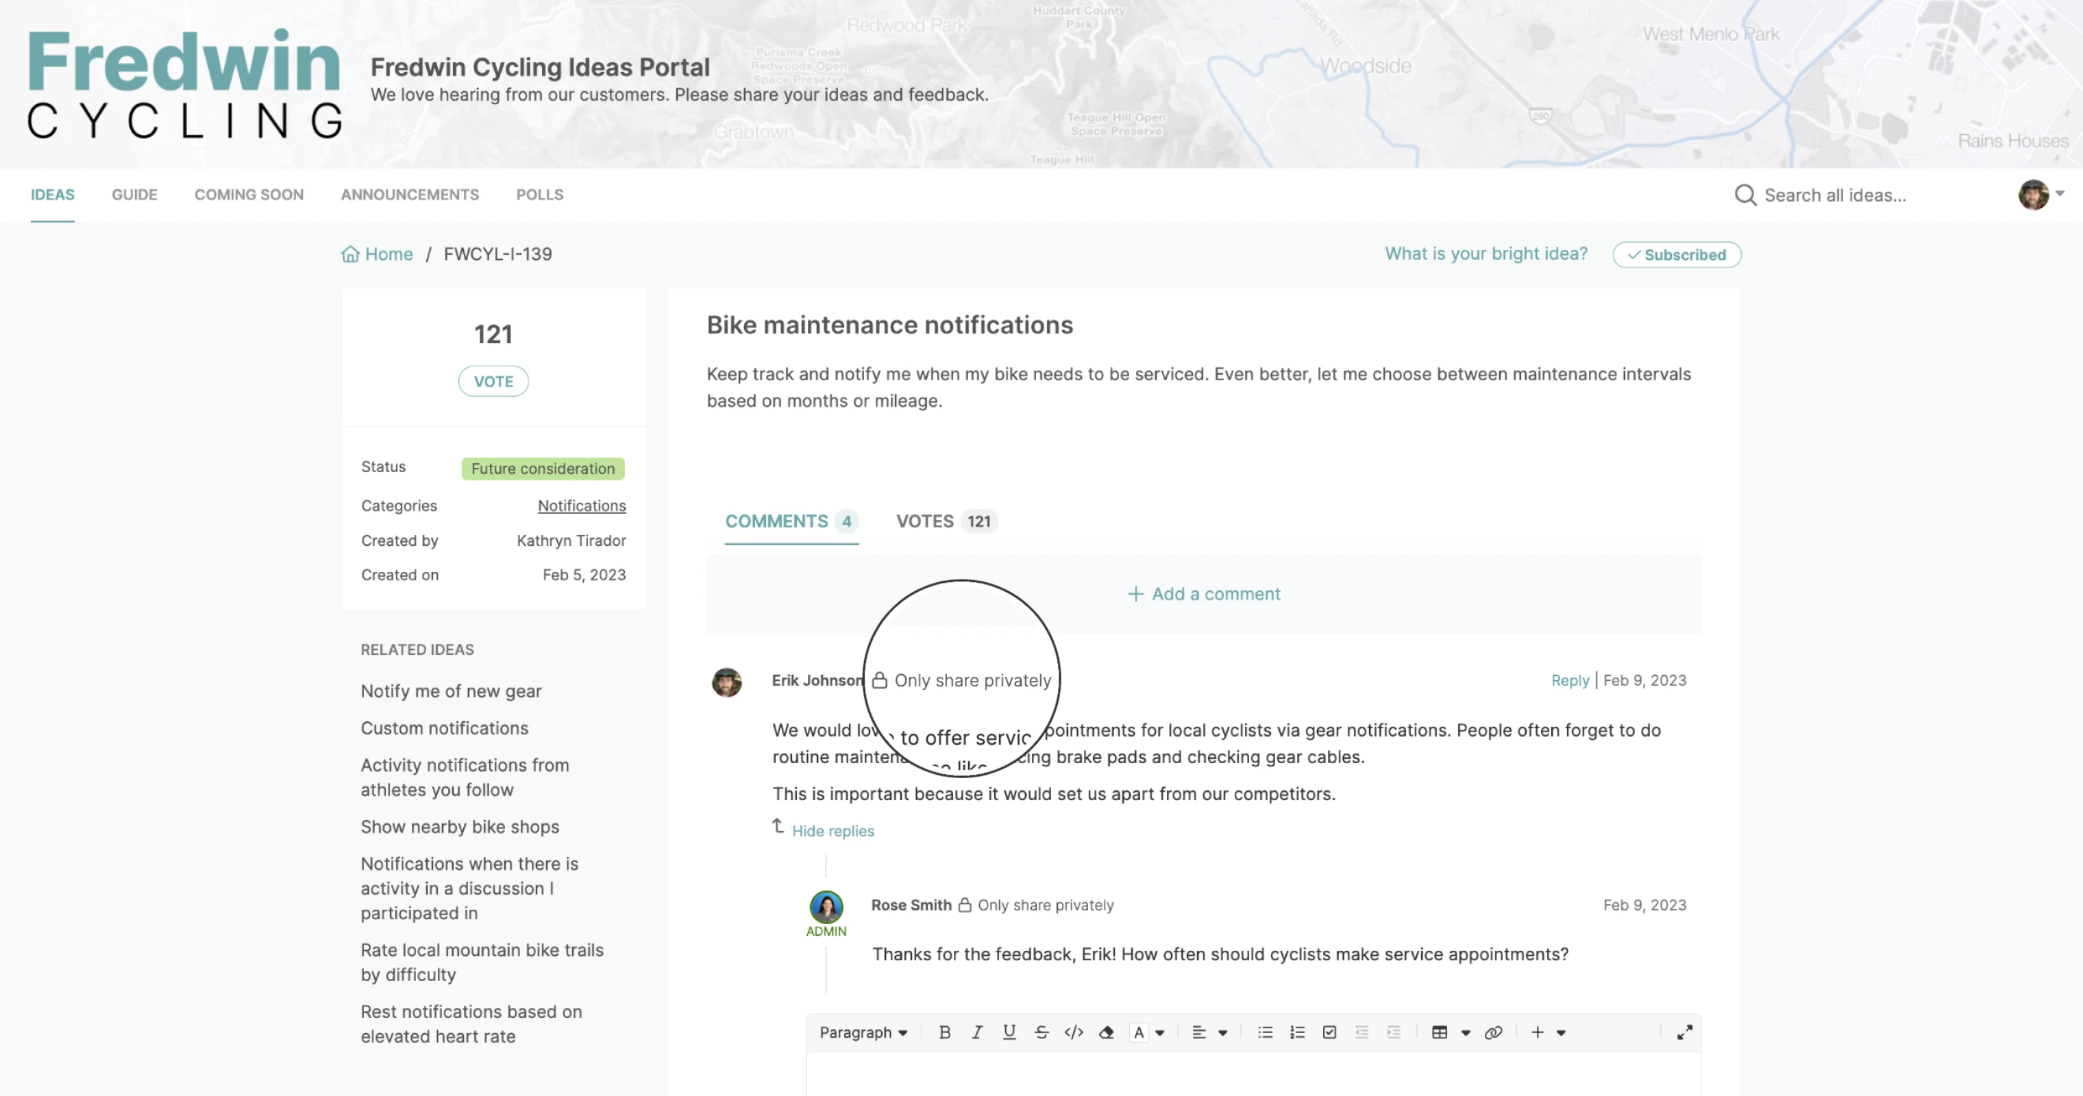Click the Search all ideas field

point(1834,195)
